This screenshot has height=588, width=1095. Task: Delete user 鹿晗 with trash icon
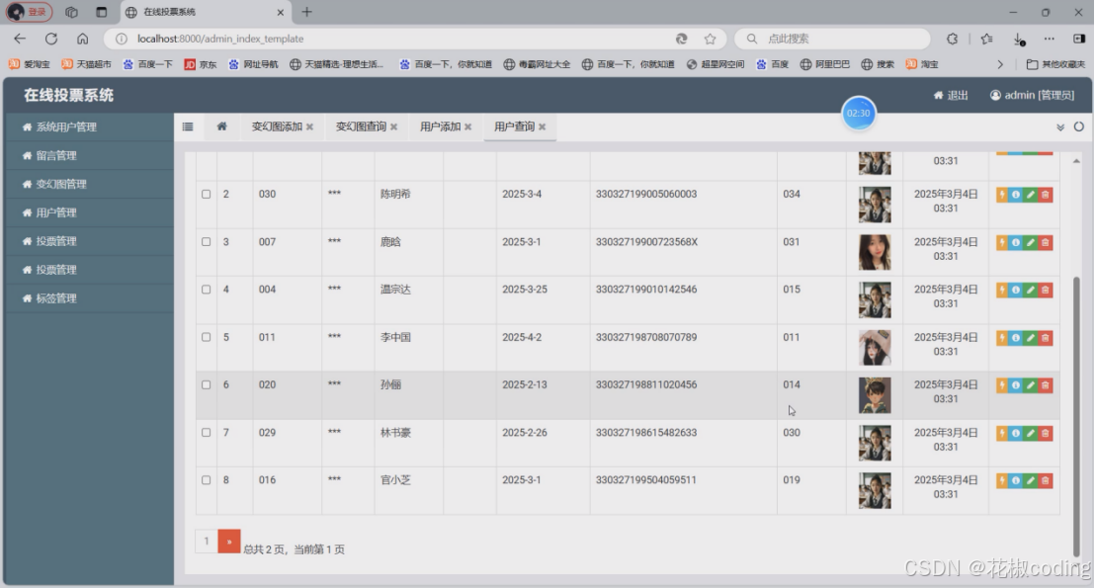click(1046, 242)
